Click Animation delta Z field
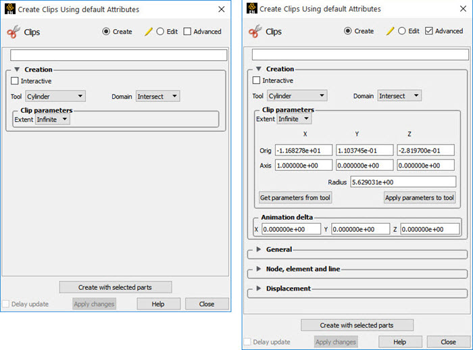 coord(430,229)
